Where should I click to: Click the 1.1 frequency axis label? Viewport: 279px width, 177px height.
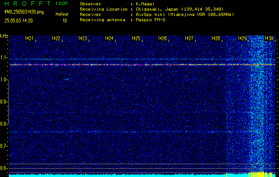pos(4,58)
